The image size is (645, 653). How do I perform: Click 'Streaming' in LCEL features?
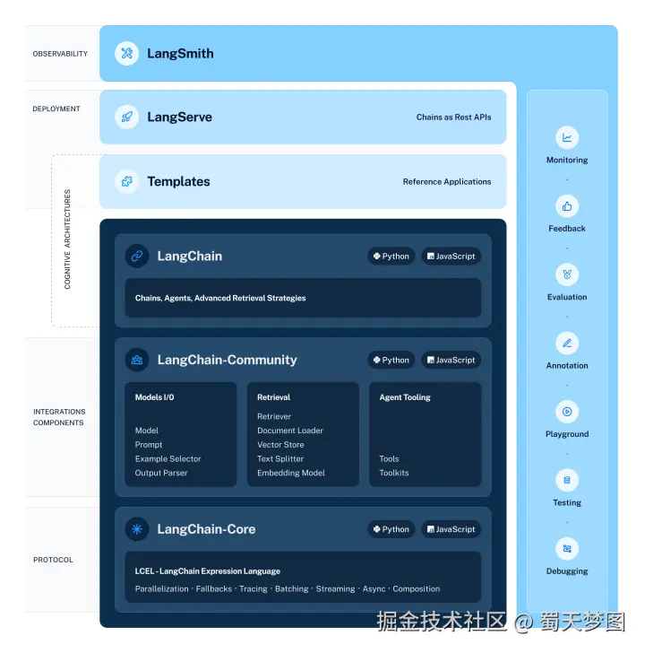tap(335, 588)
